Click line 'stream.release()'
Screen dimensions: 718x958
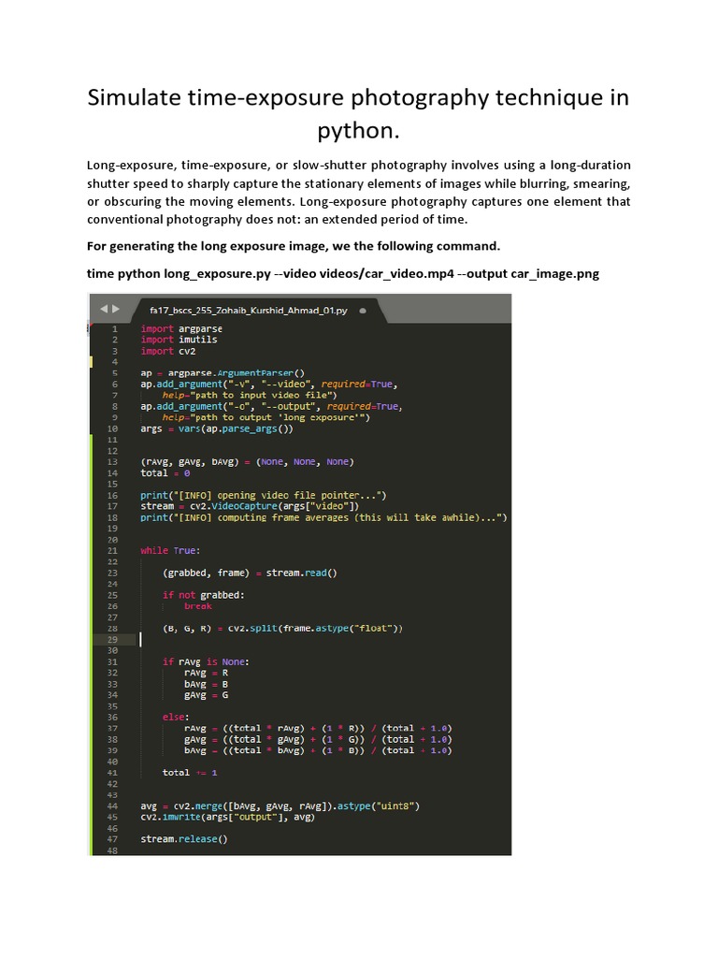[184, 839]
